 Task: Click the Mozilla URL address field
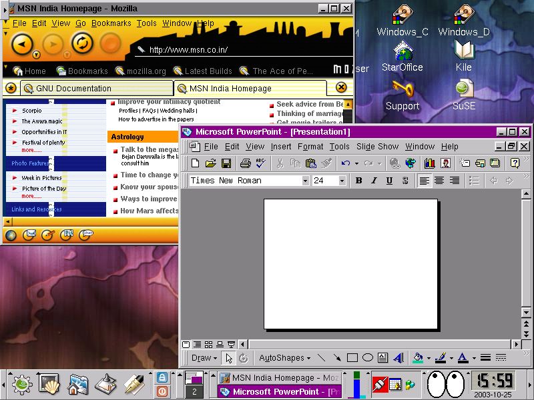coord(240,49)
